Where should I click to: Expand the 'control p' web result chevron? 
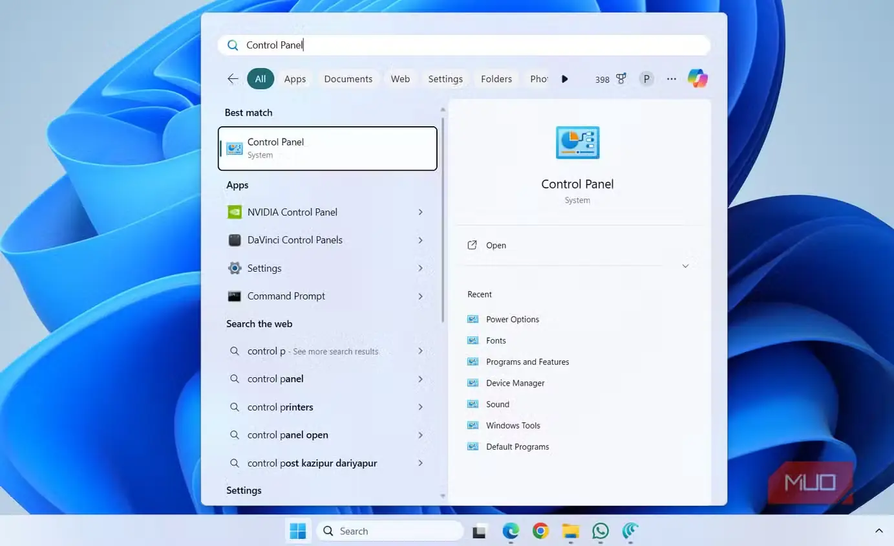coord(420,351)
